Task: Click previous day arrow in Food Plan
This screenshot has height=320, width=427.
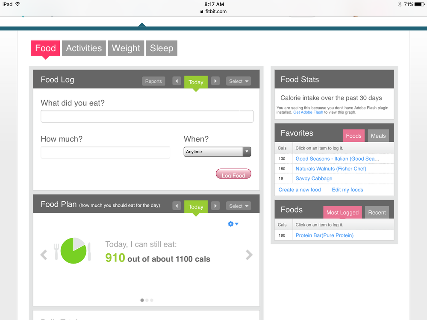Action: 177,206
